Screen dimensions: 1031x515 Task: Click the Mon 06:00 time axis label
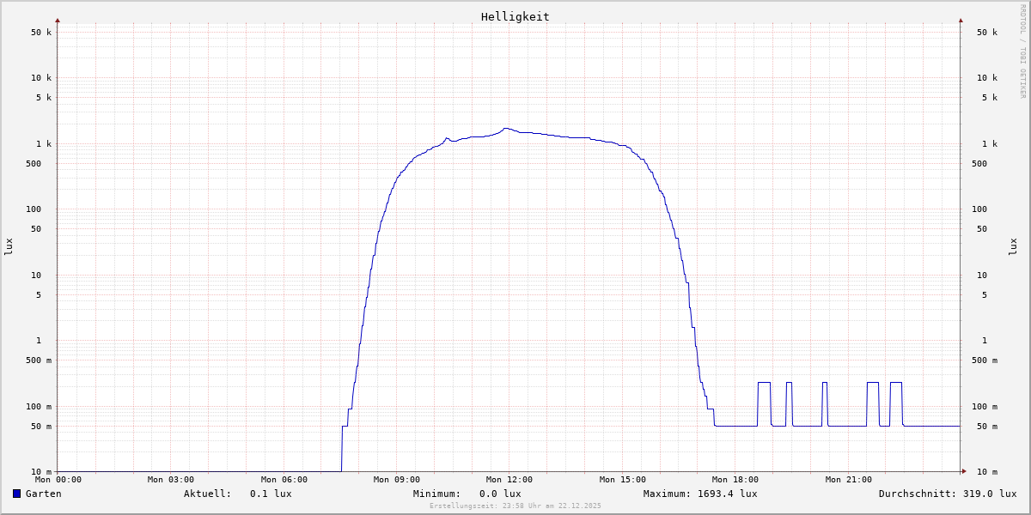pos(284,480)
